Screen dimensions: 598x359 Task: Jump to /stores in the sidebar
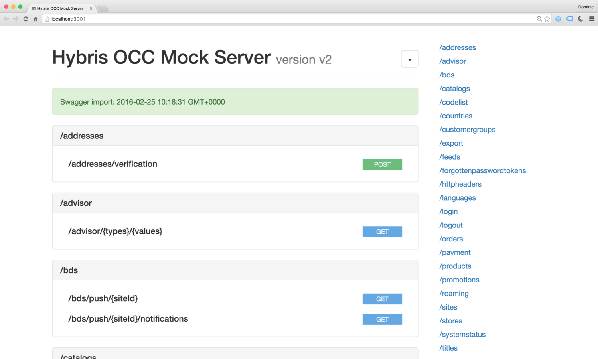point(450,321)
